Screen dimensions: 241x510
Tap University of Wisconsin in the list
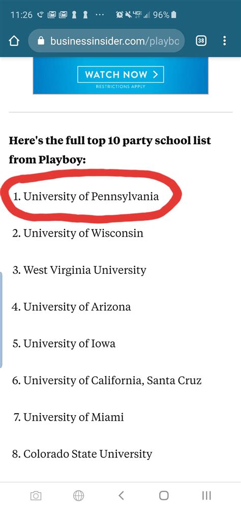point(78,233)
